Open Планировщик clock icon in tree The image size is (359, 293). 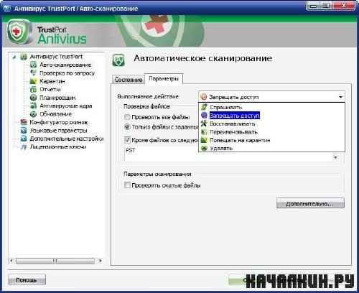pyautogui.click(x=33, y=98)
